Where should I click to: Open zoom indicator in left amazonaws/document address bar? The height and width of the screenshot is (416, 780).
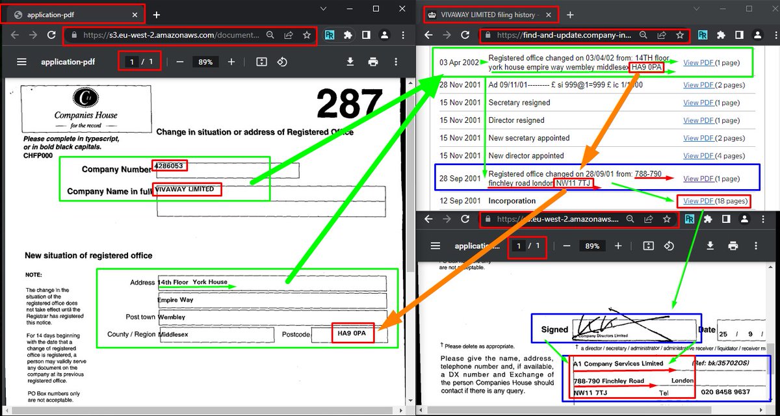pyautogui.click(x=270, y=35)
